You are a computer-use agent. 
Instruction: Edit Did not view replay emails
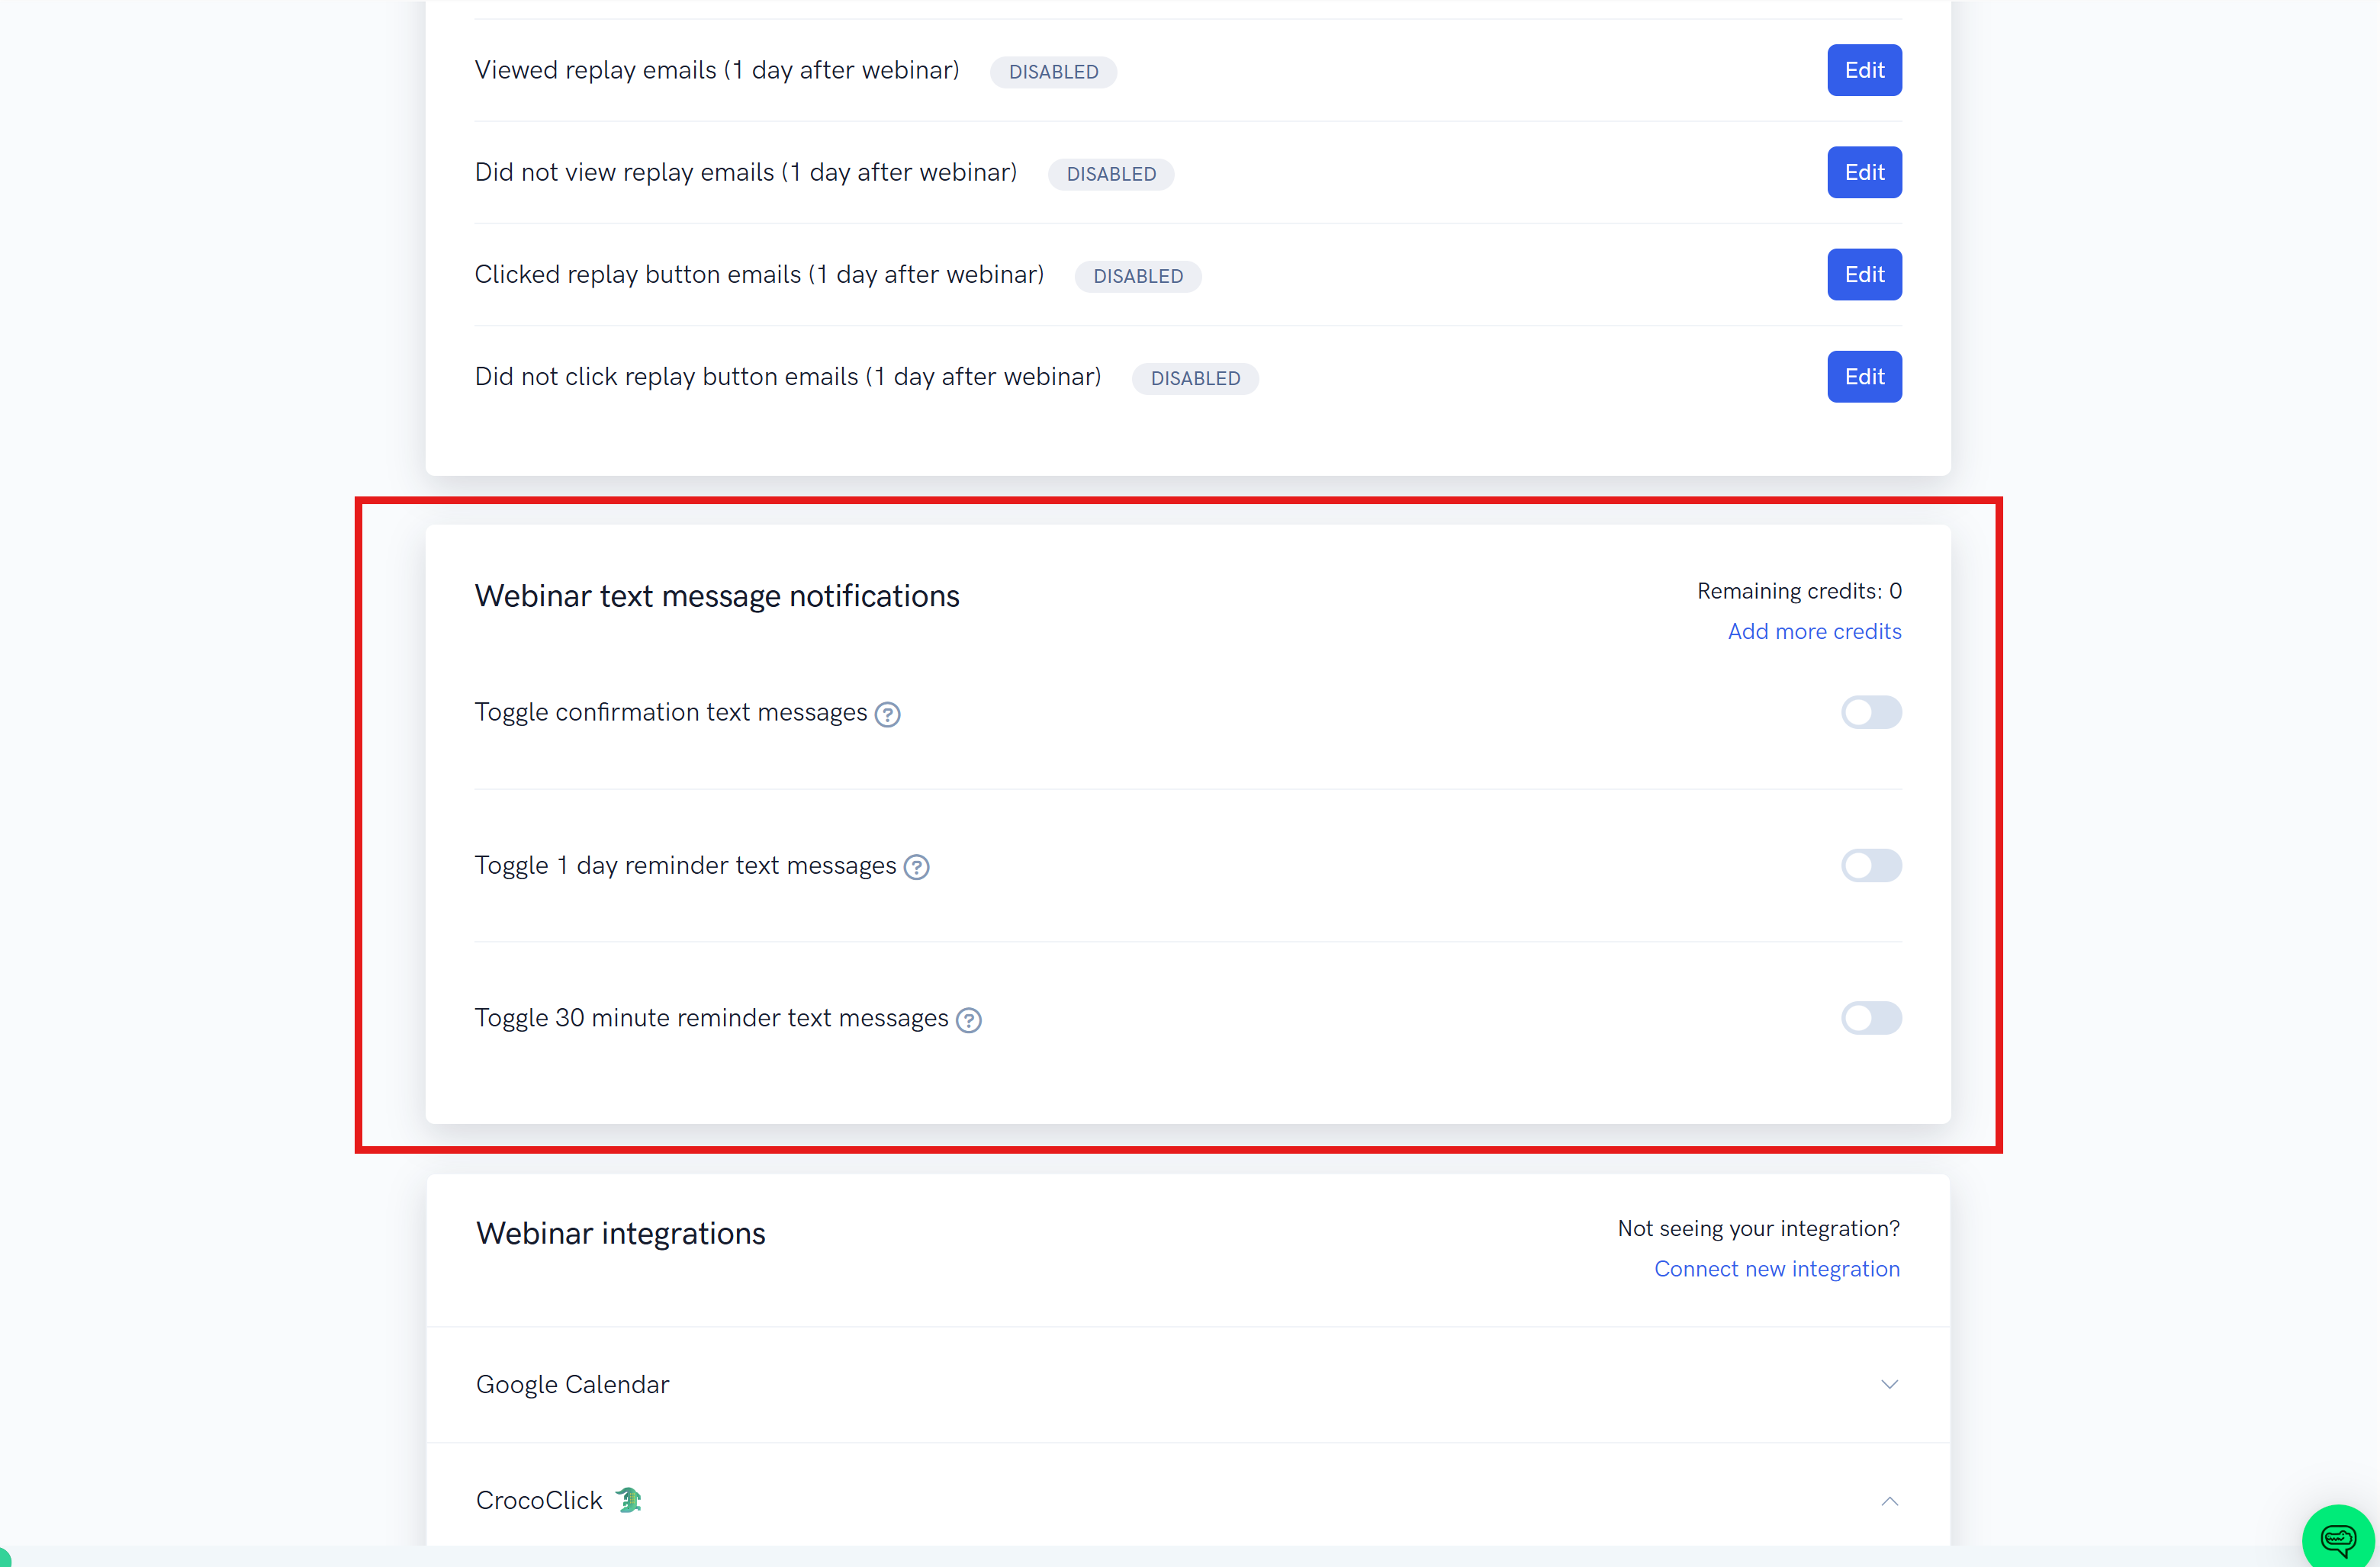tap(1864, 172)
